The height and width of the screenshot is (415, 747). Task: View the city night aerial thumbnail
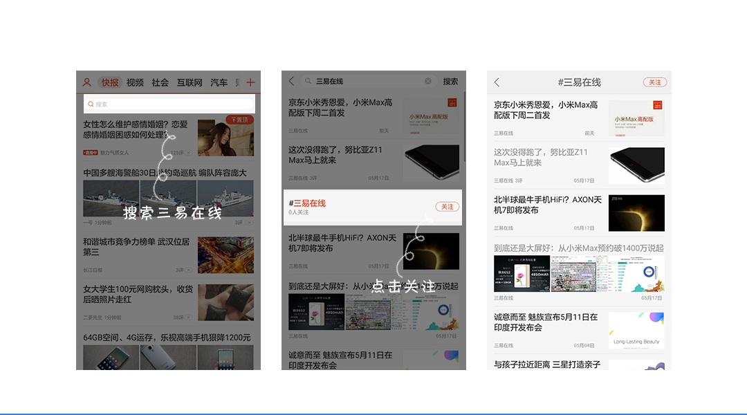tap(225, 255)
